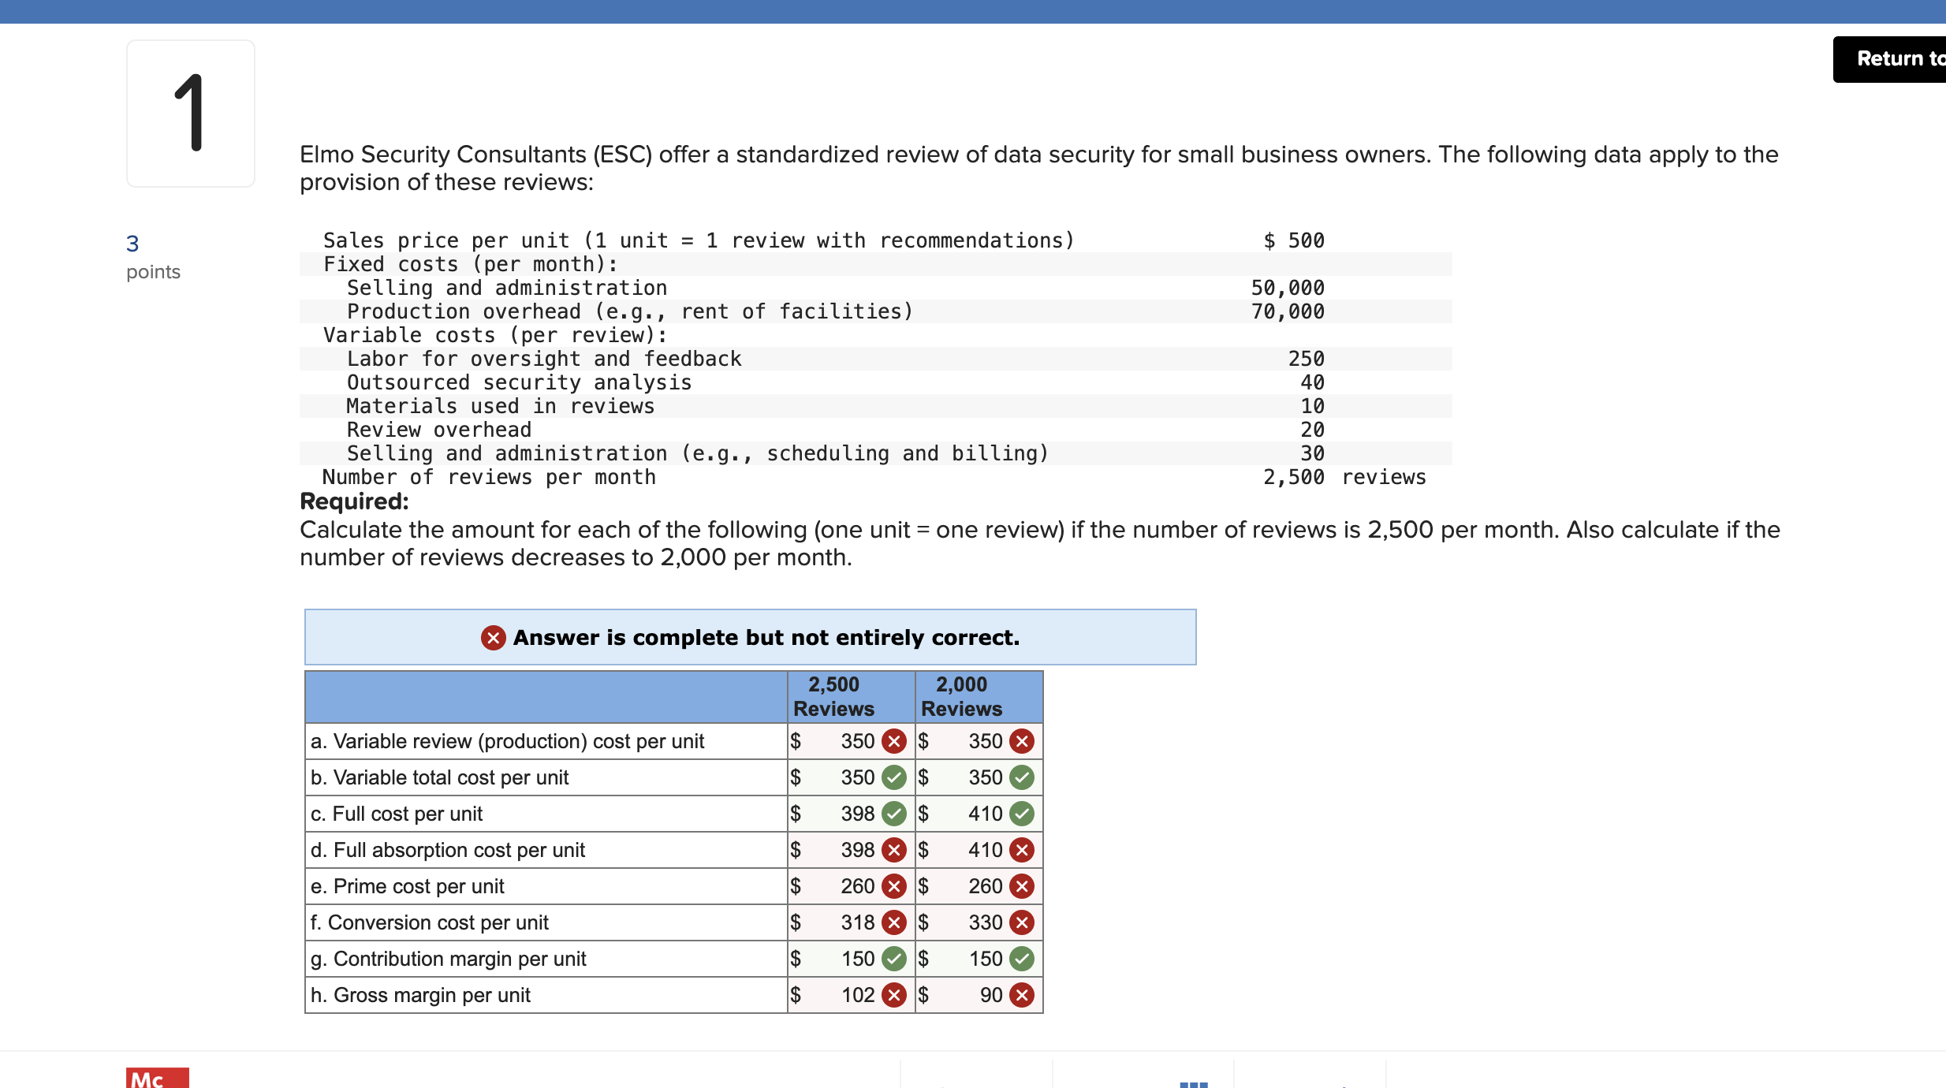Click the McGraw-Hill Mc logo
1946x1088 pixels.
pos(150,1079)
